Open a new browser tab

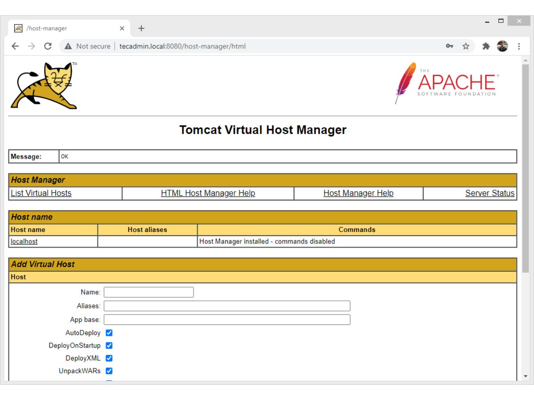[x=142, y=28]
